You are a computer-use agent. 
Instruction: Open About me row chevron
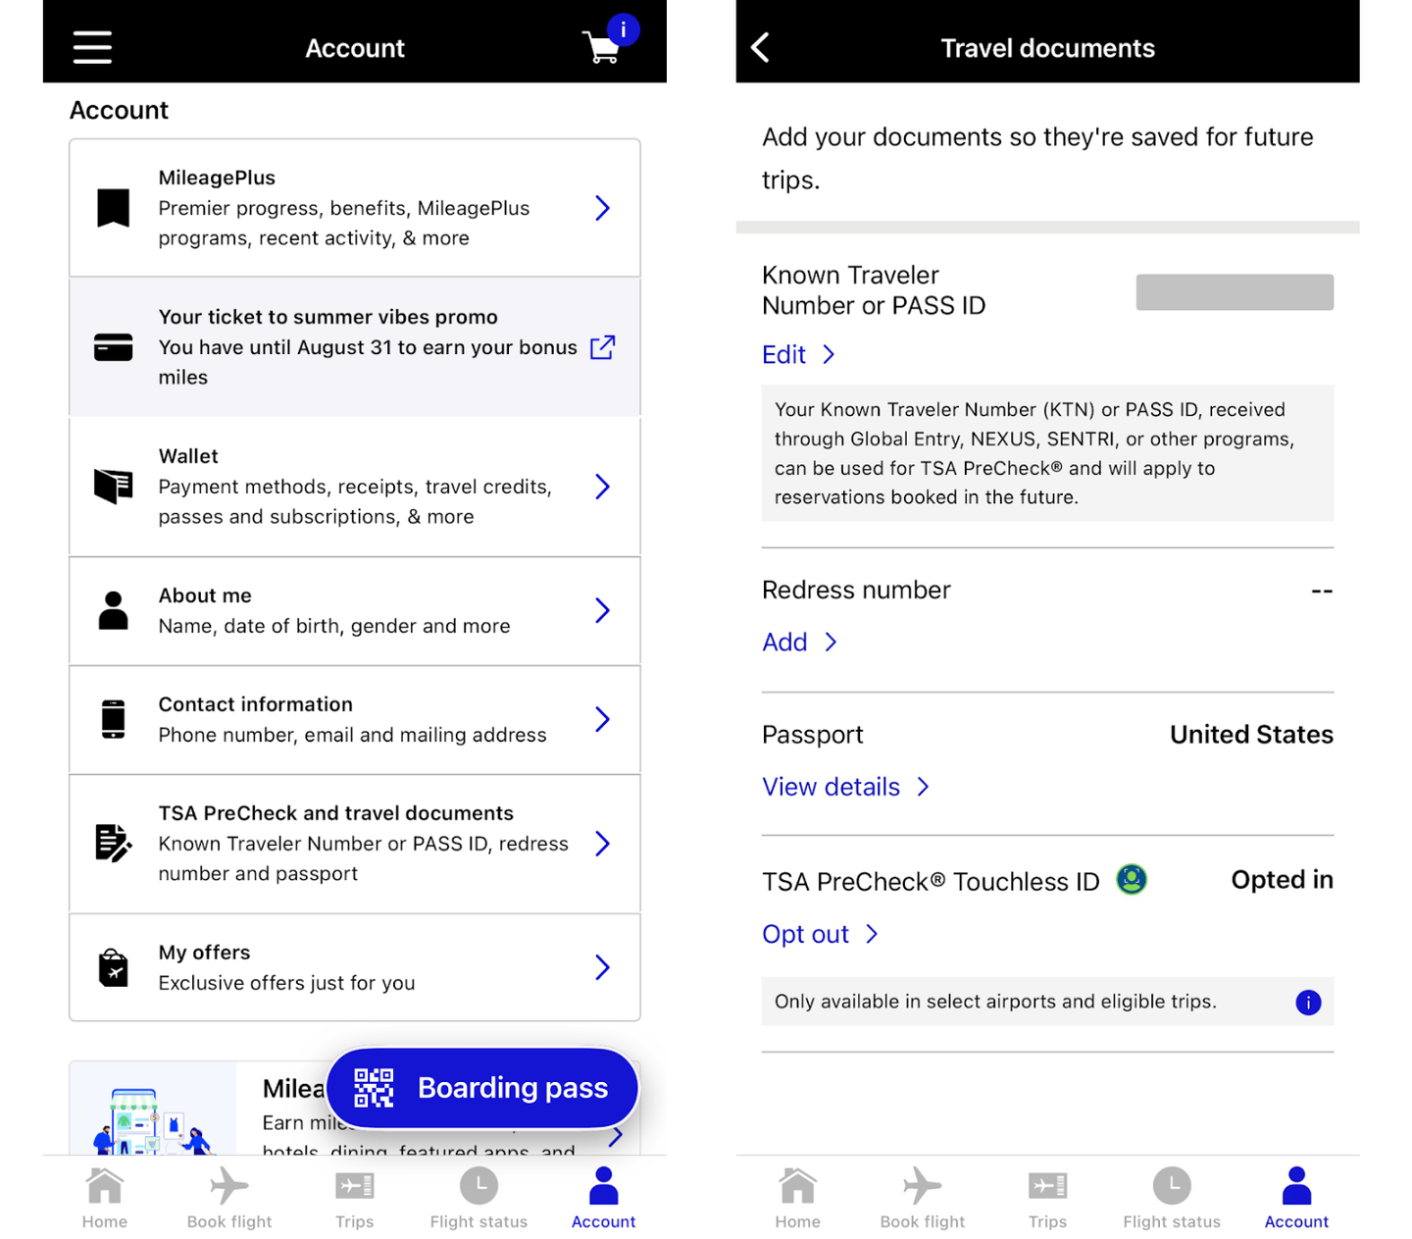coord(602,610)
